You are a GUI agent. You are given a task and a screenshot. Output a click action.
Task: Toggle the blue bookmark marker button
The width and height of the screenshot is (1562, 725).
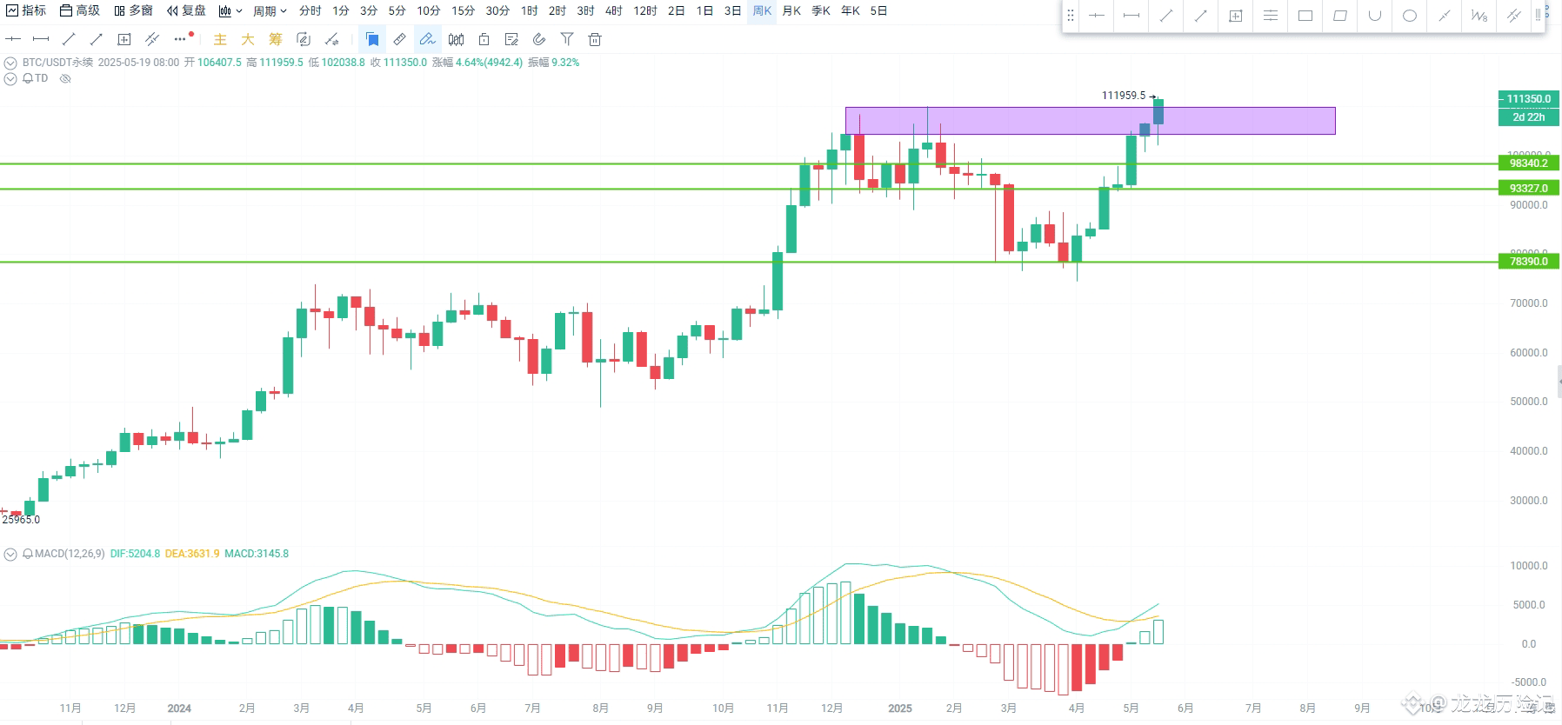point(372,39)
